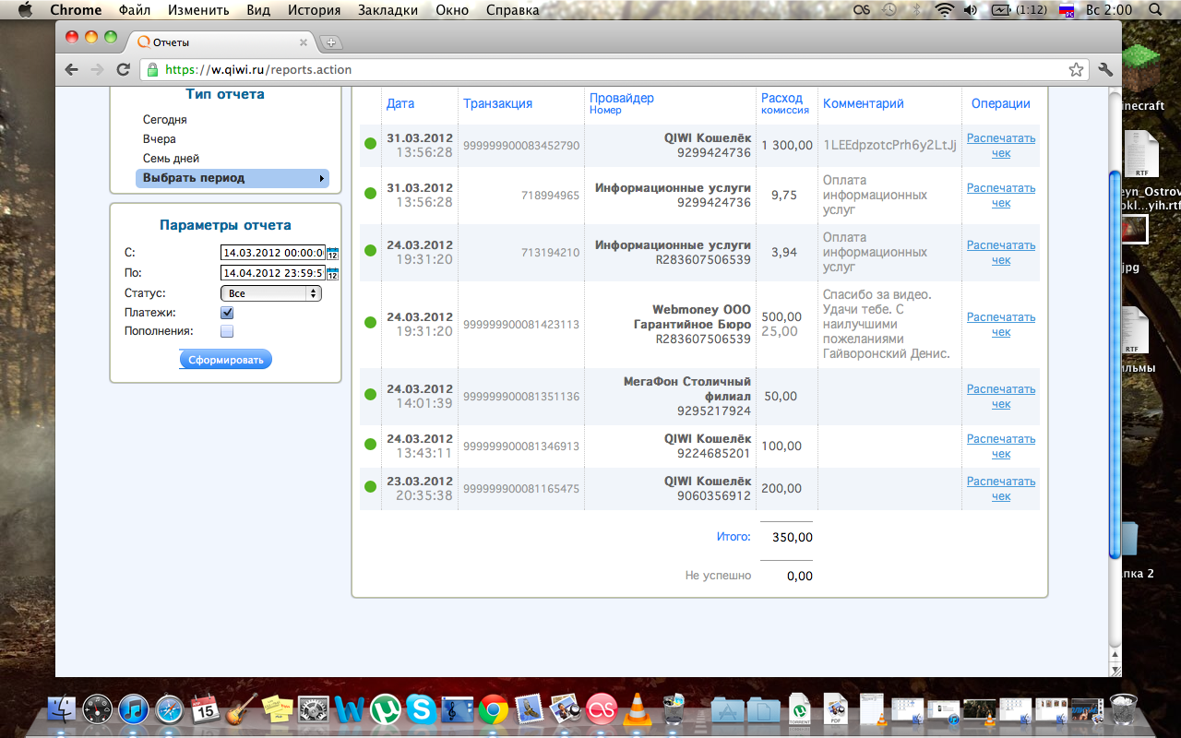Open Finder from the dock
Screen dimensions: 1181x738
point(62,708)
